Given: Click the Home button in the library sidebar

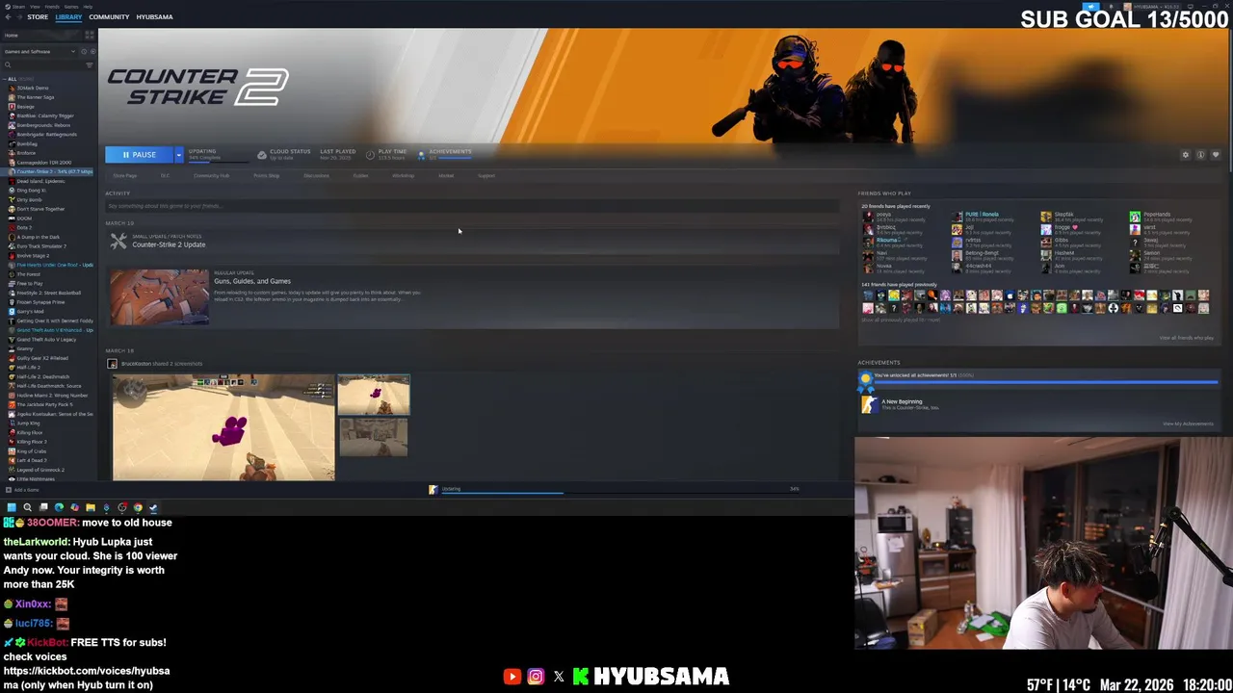Looking at the screenshot, I should coord(41,36).
